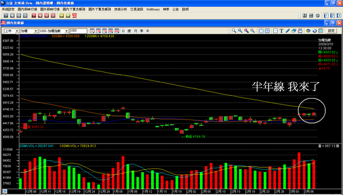This screenshot has width=343, height=195.
Task: Switch to the yearly 年 chart
Action: pos(148,31)
